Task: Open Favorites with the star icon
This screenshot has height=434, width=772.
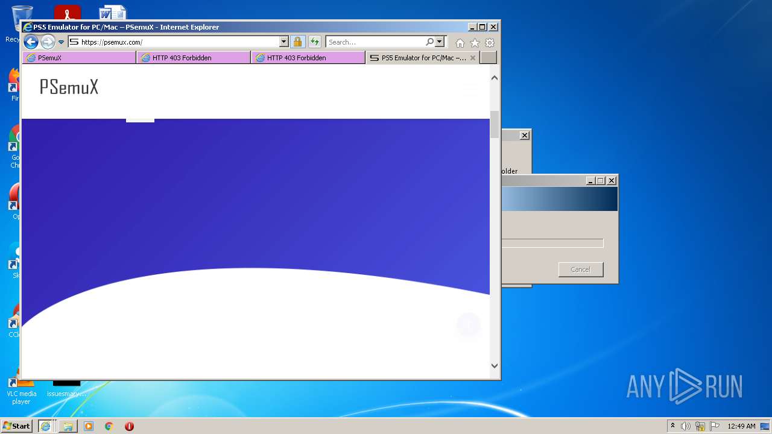Action: (x=475, y=43)
